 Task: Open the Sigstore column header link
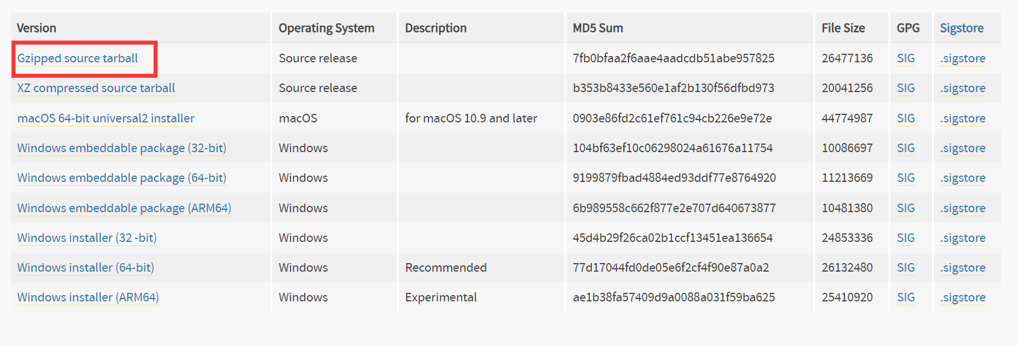point(961,28)
